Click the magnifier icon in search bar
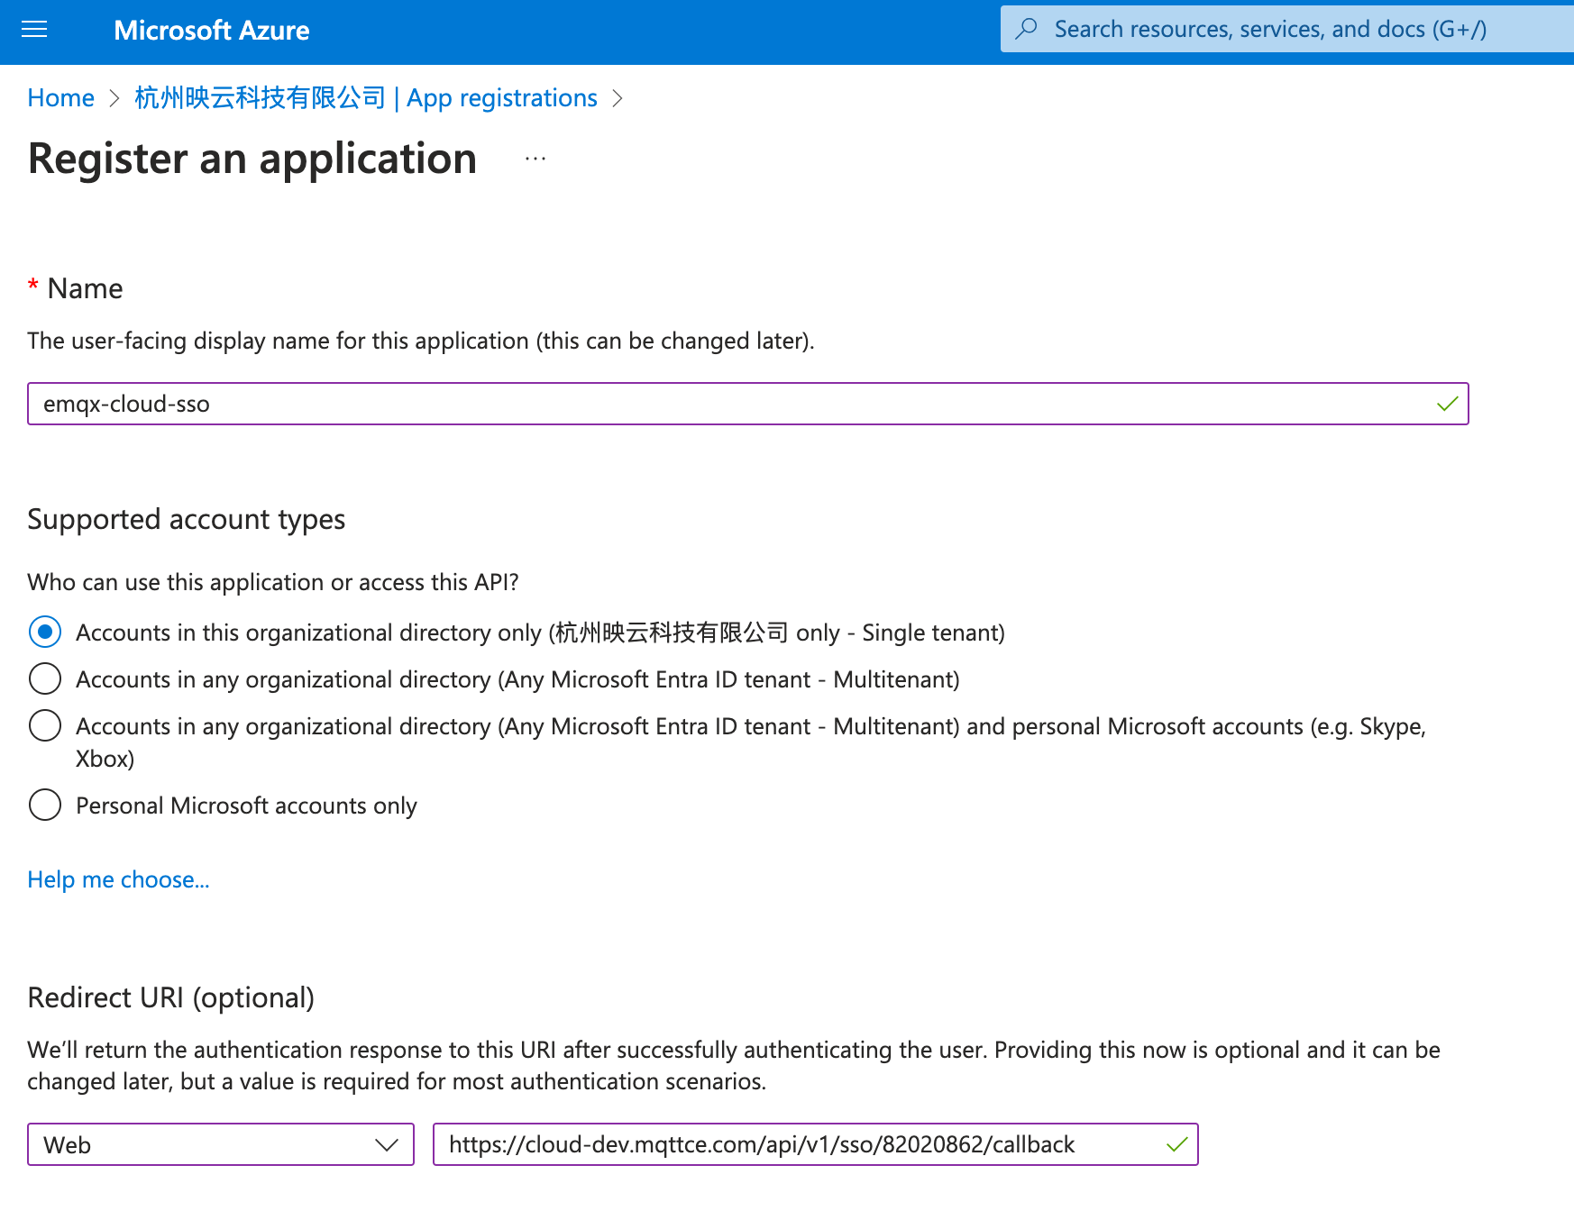The width and height of the screenshot is (1574, 1229). [1026, 29]
